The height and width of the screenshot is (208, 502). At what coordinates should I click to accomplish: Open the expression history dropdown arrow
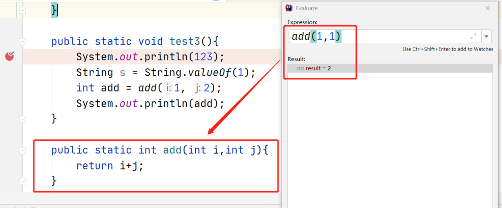pyautogui.click(x=486, y=36)
